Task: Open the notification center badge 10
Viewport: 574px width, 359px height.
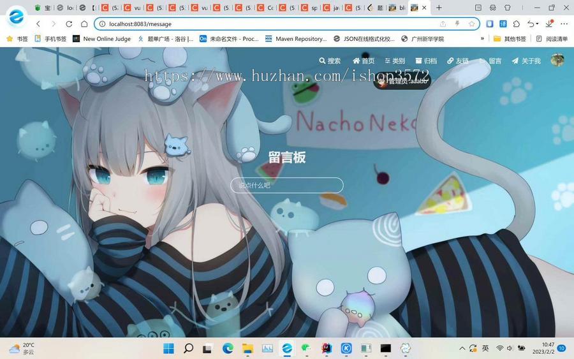Action: click(561, 348)
